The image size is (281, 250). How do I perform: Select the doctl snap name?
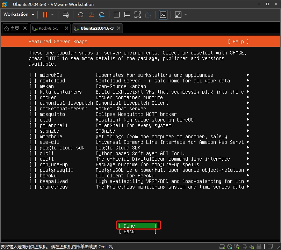coord(47,159)
